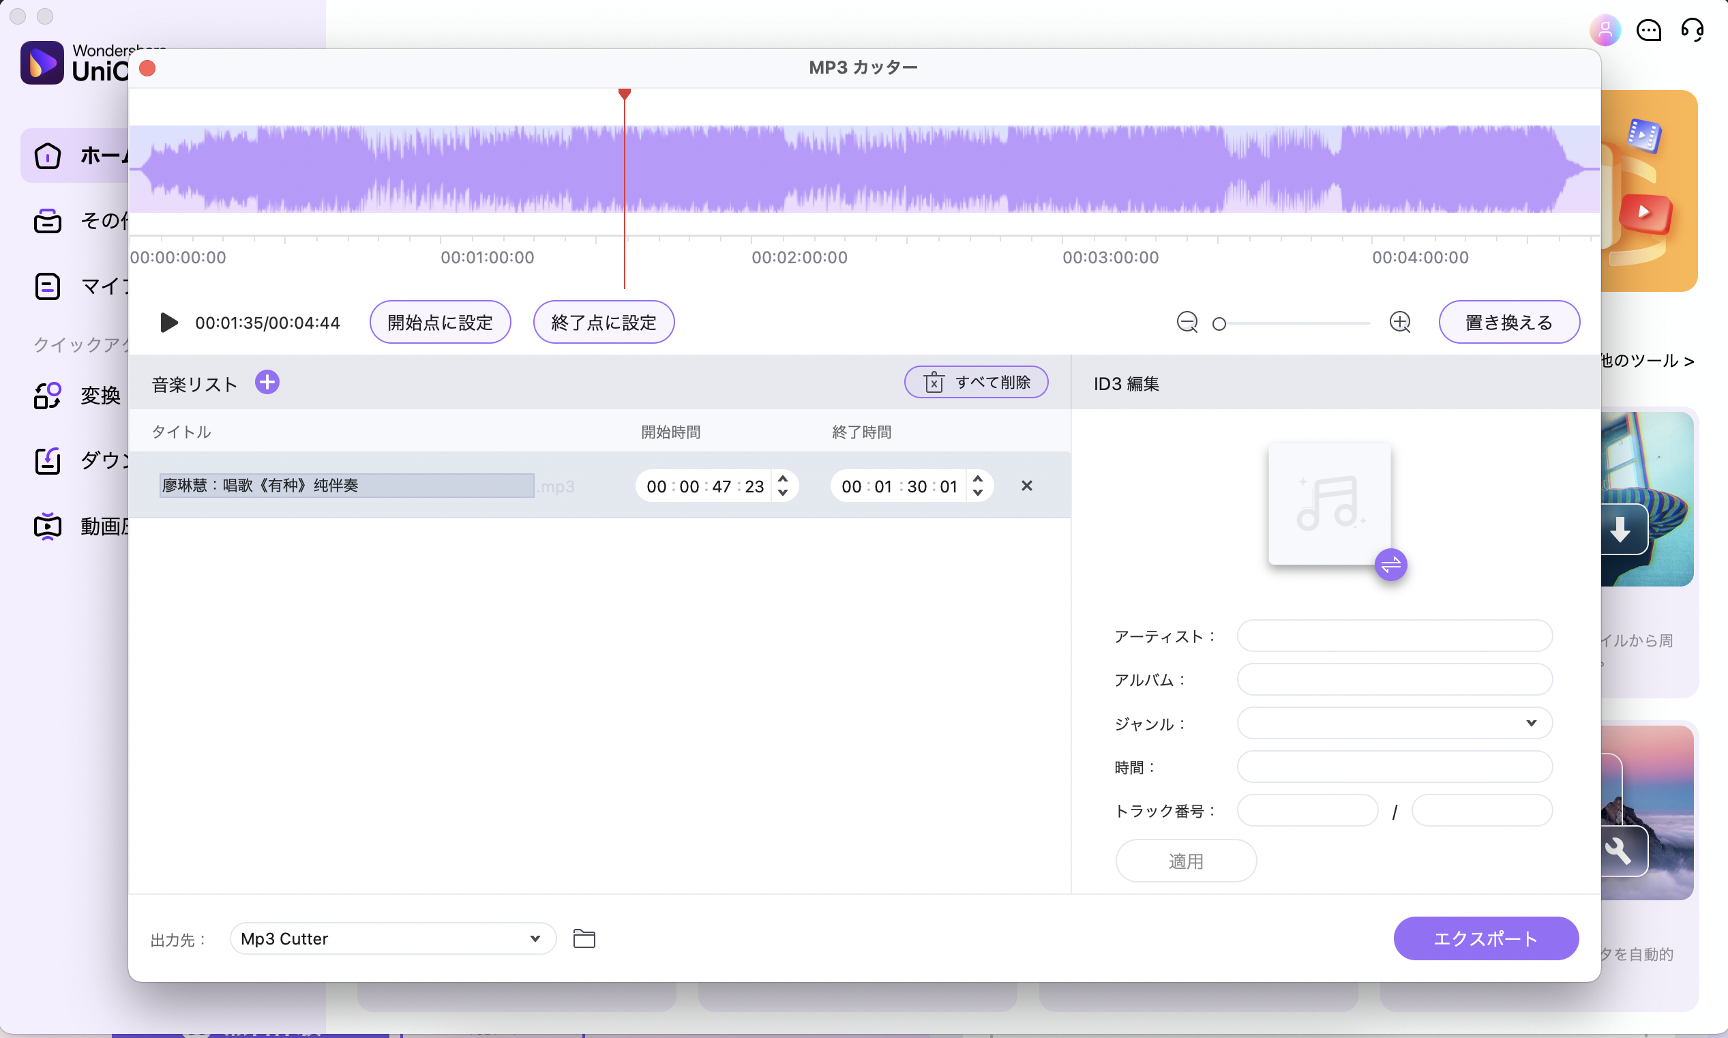This screenshot has width=1728, height=1038.
Task: Click the album cover swap icon
Action: coord(1390,565)
